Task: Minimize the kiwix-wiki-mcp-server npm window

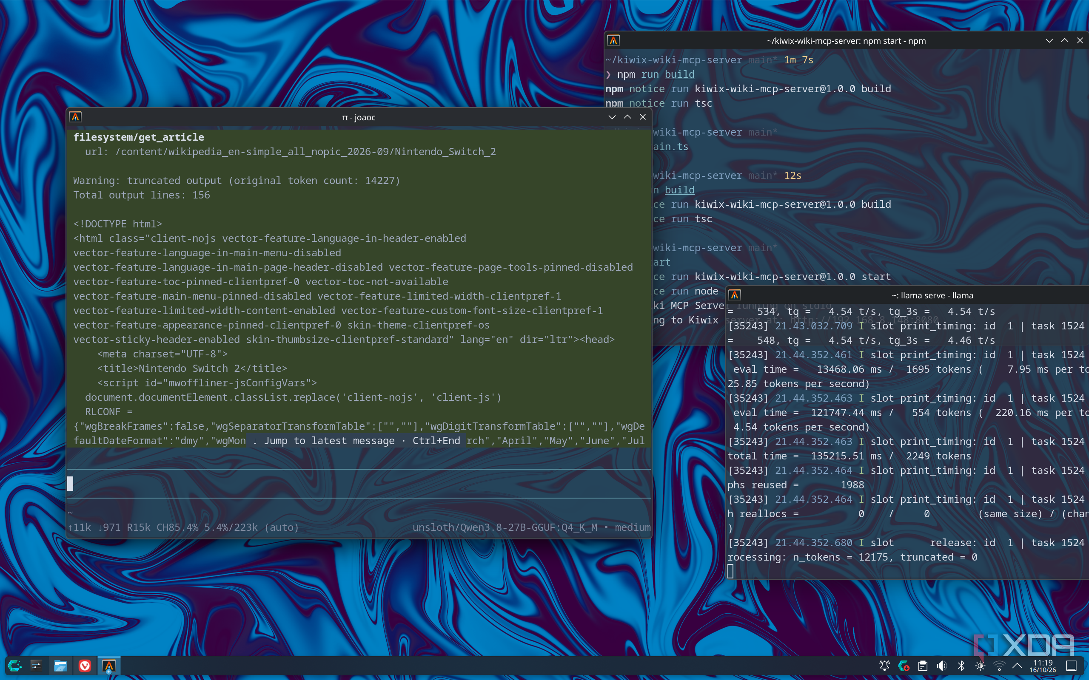Action: coord(1049,40)
